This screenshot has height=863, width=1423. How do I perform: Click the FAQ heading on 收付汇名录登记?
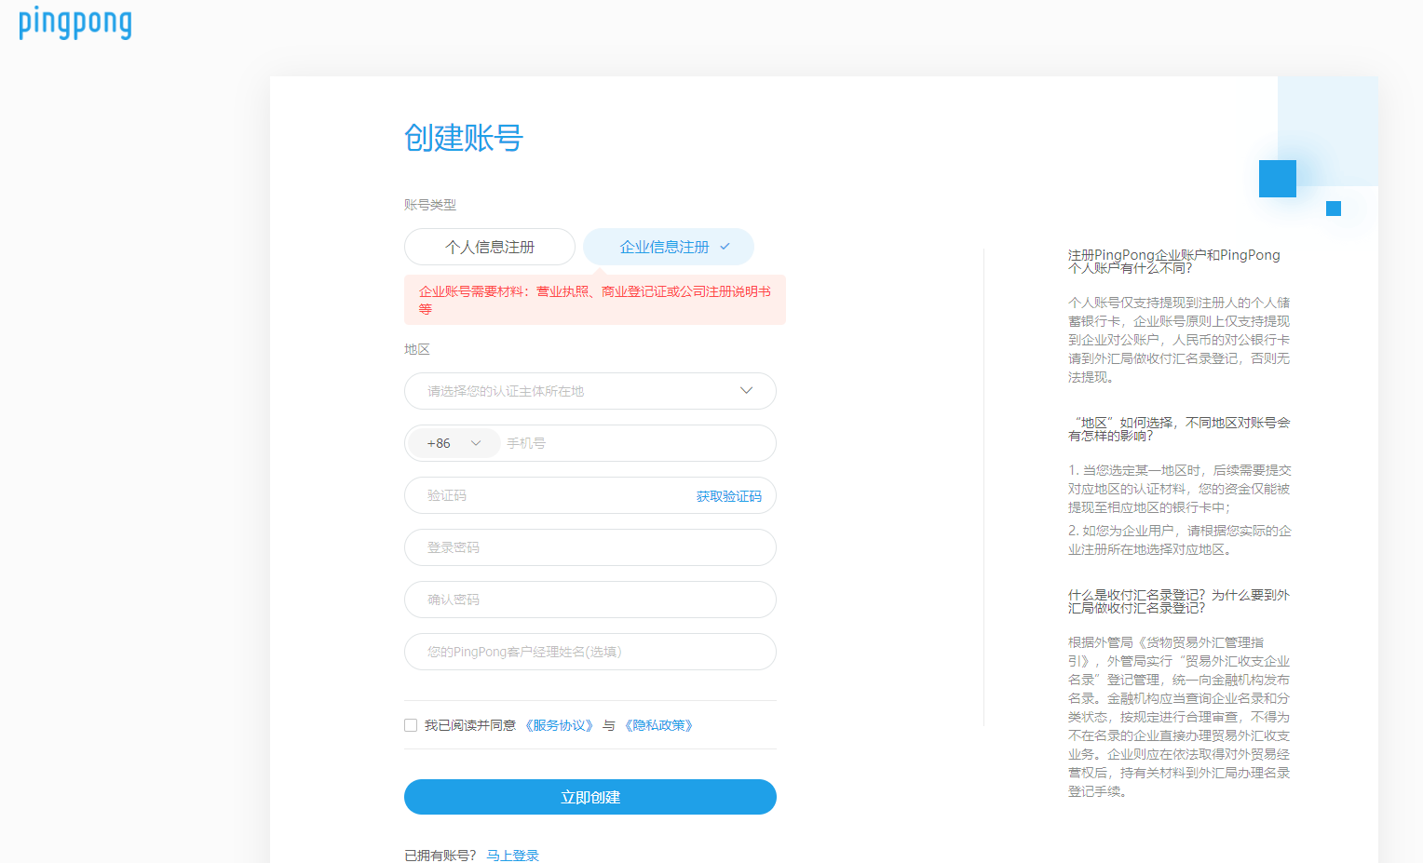click(x=1178, y=601)
